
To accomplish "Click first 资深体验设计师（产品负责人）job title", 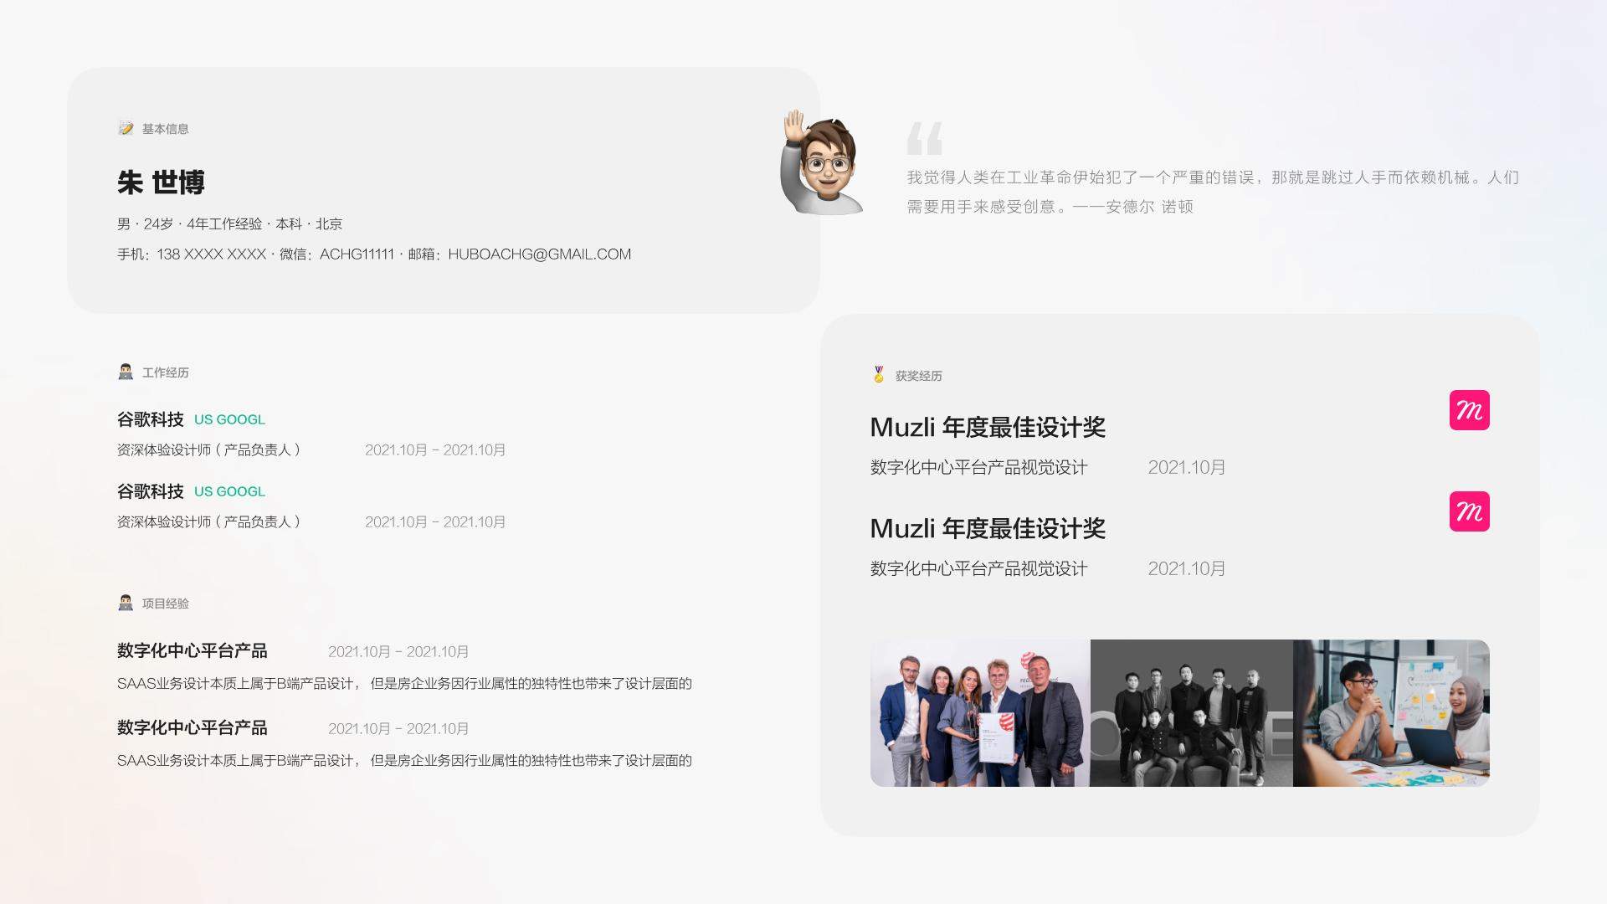I will 209,449.
